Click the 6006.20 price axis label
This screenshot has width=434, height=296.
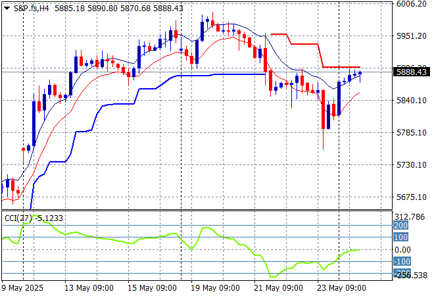[x=412, y=4]
